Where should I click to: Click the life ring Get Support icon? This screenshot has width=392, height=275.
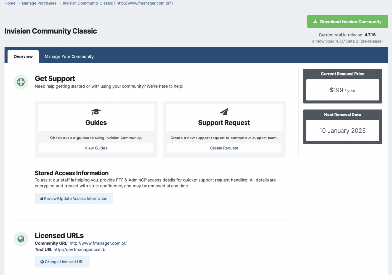[x=21, y=82]
